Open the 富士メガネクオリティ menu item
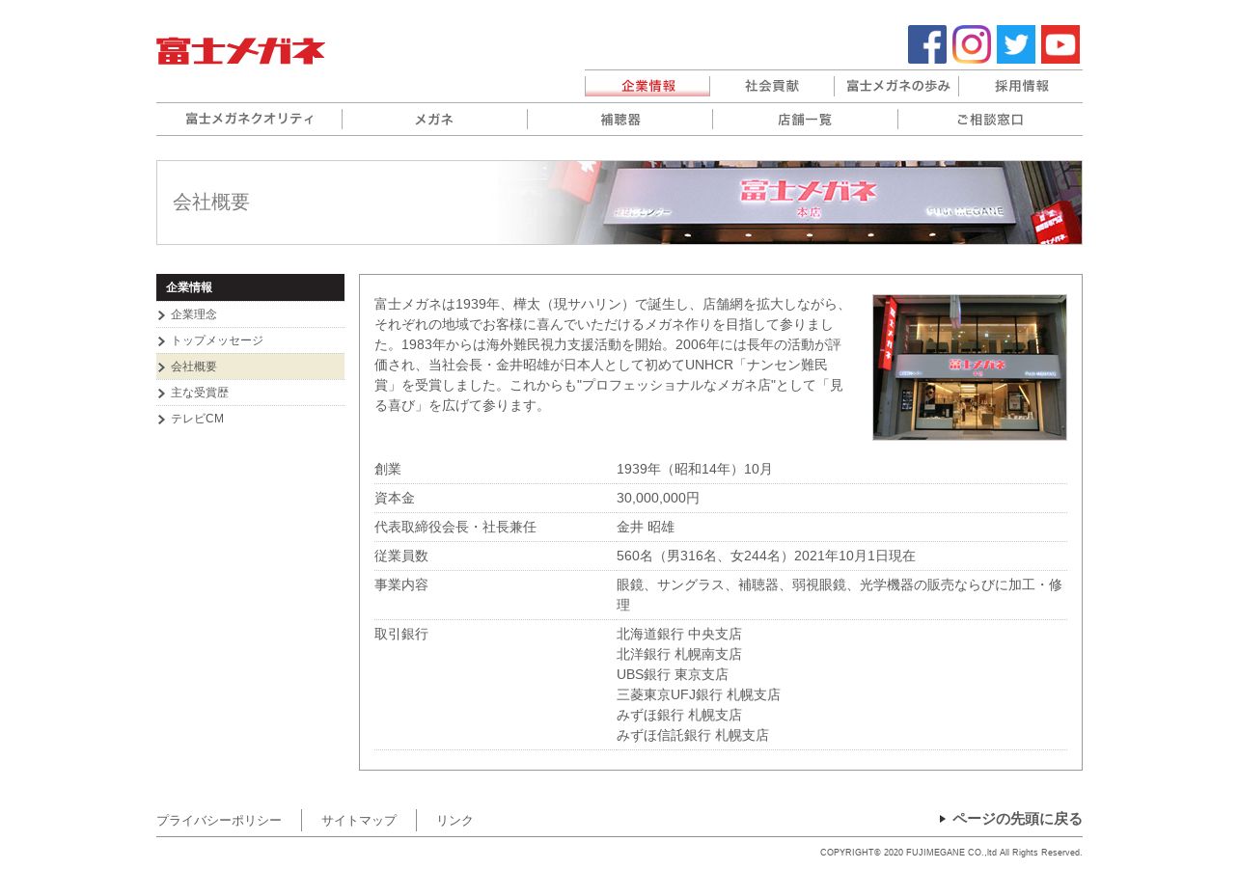1239x869 pixels. click(x=249, y=120)
